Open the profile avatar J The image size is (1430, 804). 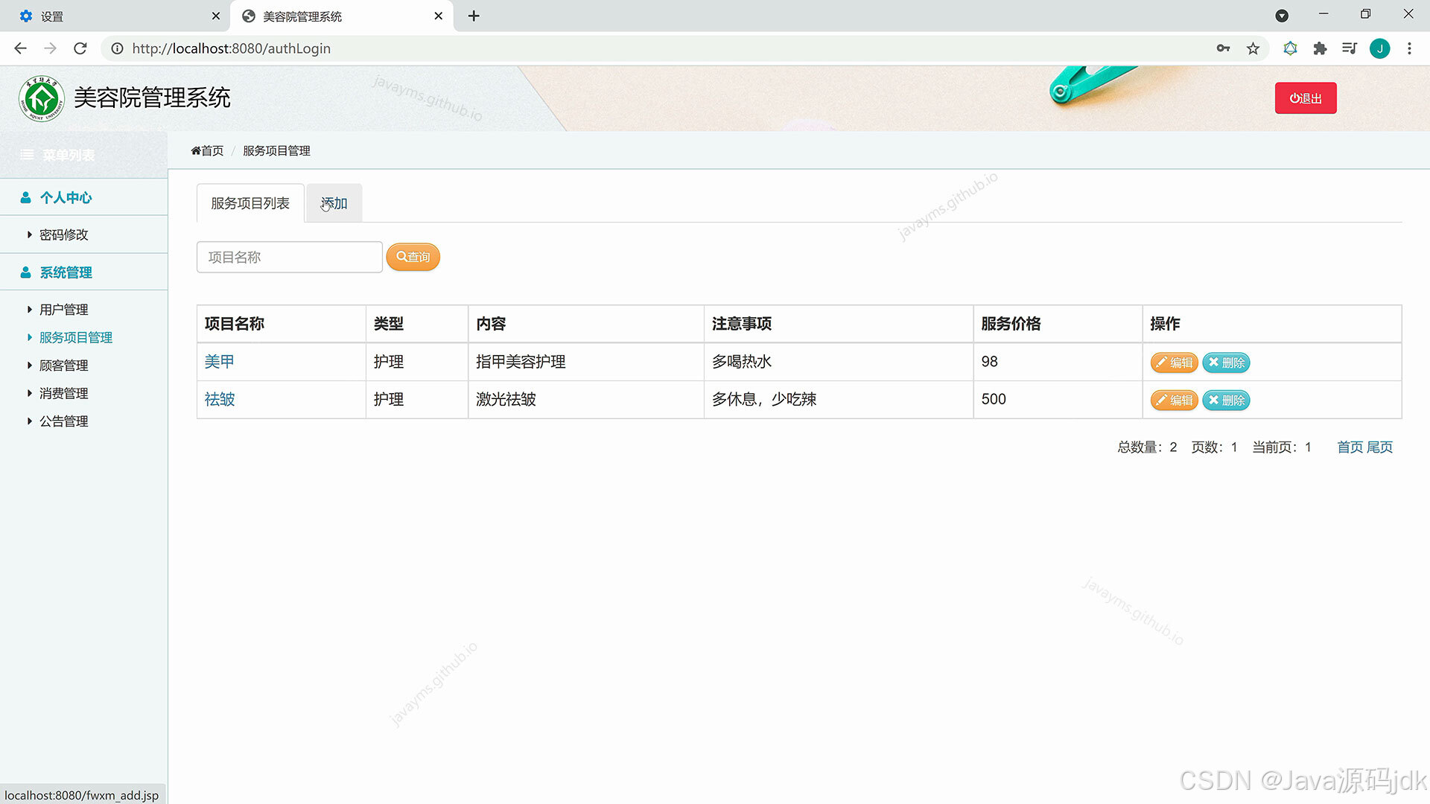click(x=1379, y=48)
